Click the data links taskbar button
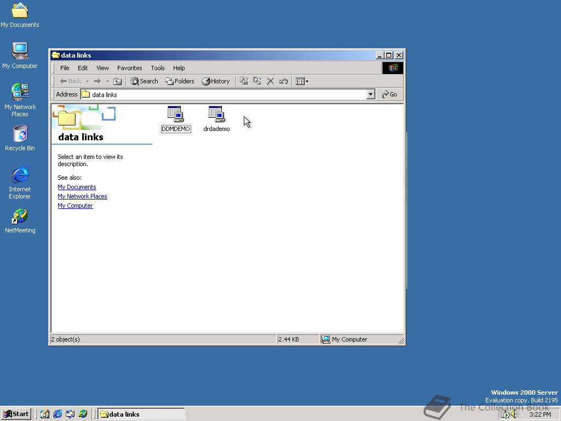561x421 pixels. point(141,414)
